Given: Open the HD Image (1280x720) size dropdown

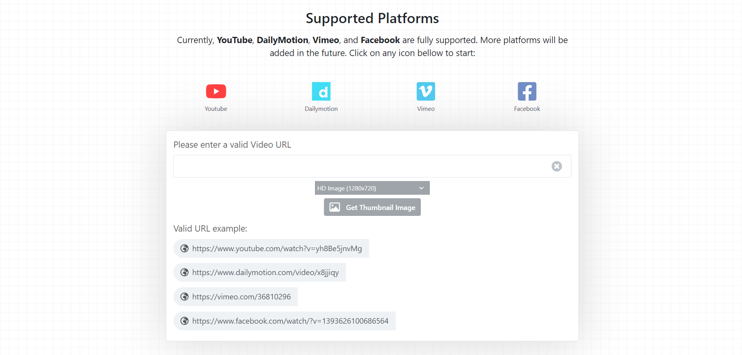Looking at the screenshot, I should [372, 188].
